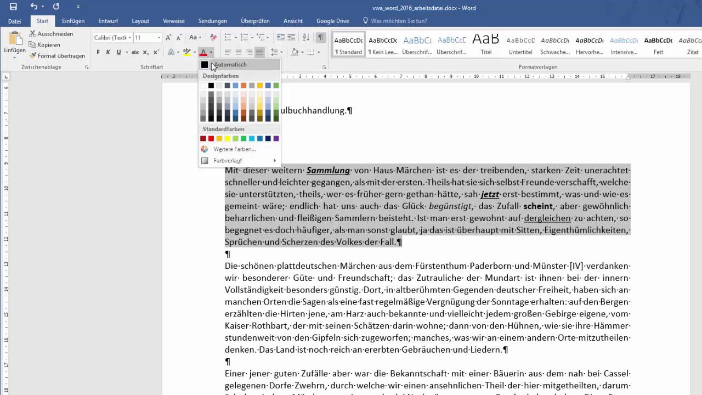Screen dimensions: 702x395
Task: Increase font size with the large A icon
Action: point(168,37)
